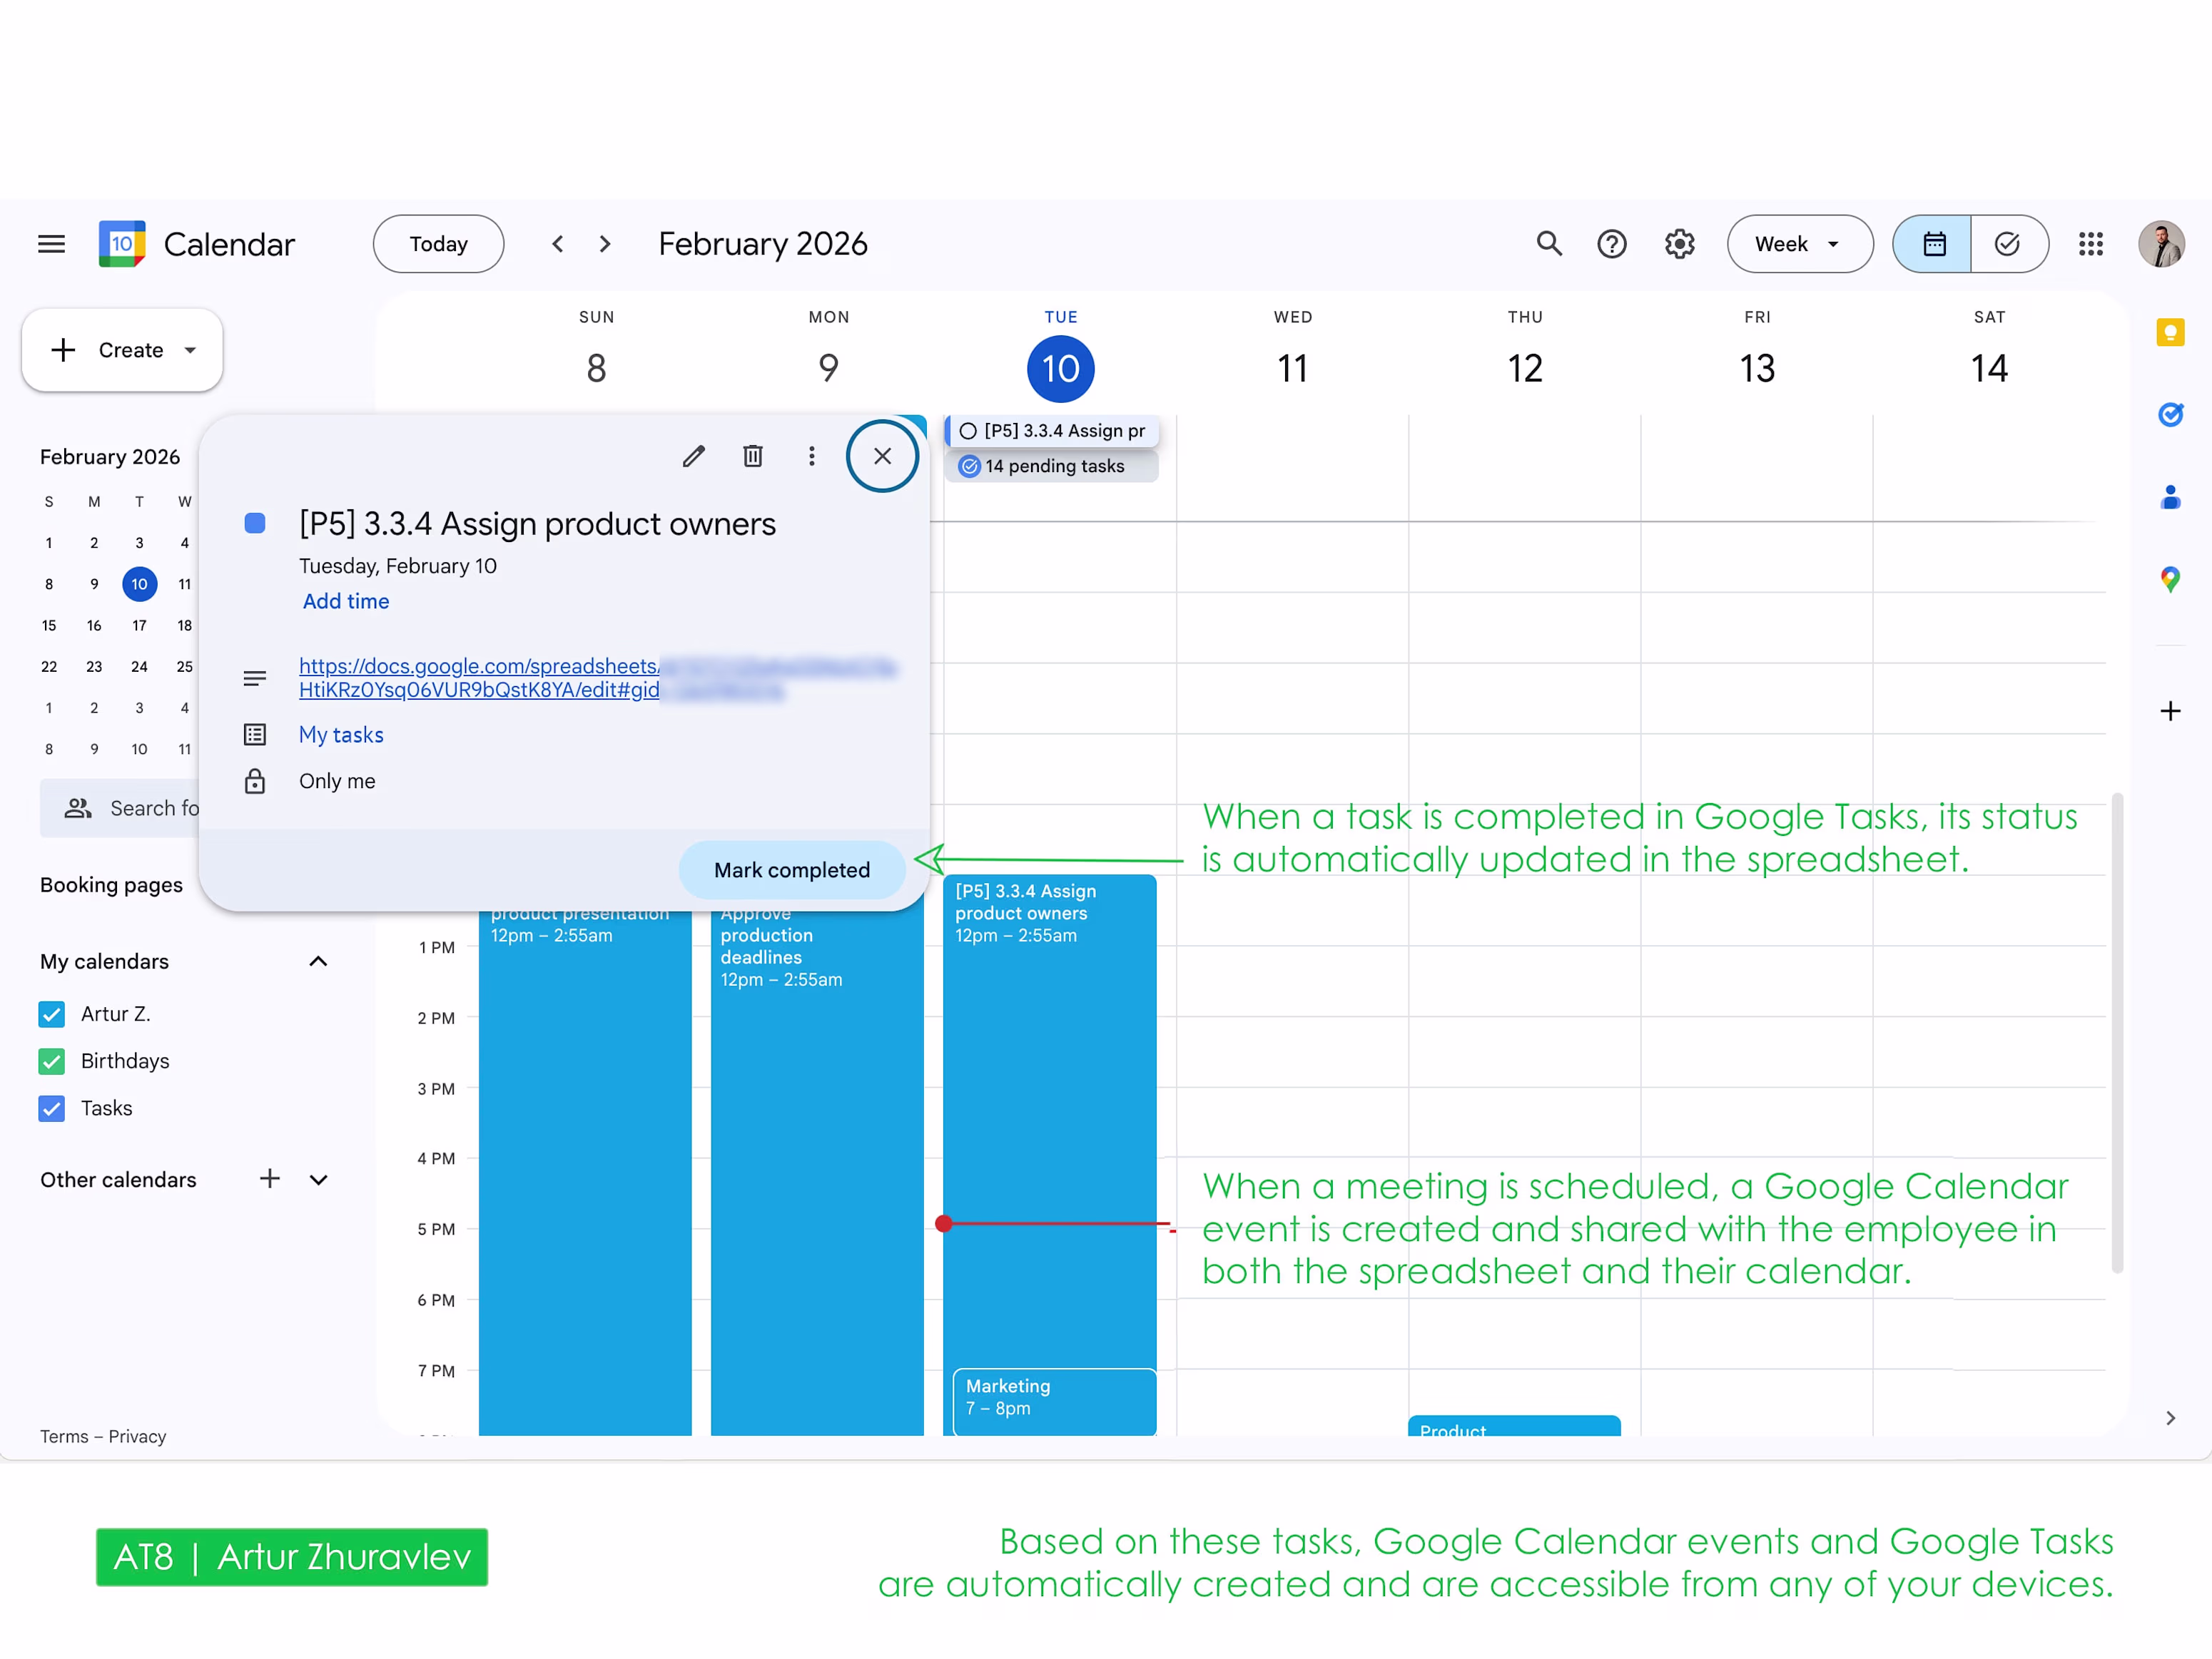Delete the task with trash icon
This screenshot has width=2212, height=1659.
click(x=752, y=456)
